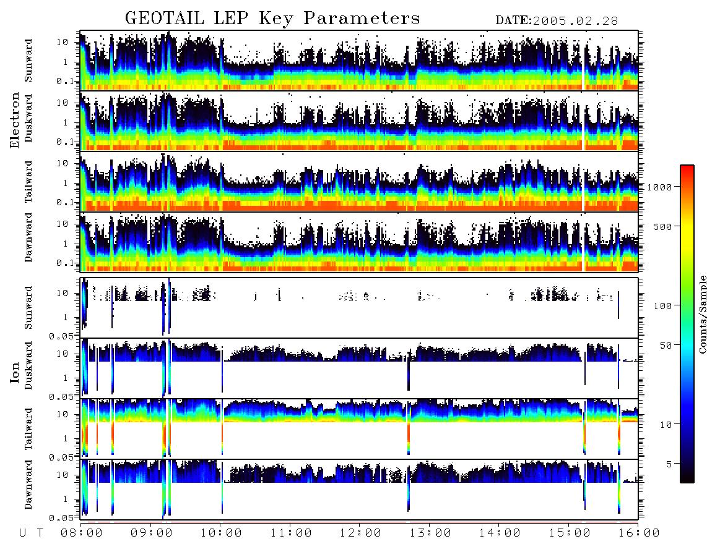Click the Ion Tailward axis label
Viewport: 707px width, 544px height.
pos(28,429)
